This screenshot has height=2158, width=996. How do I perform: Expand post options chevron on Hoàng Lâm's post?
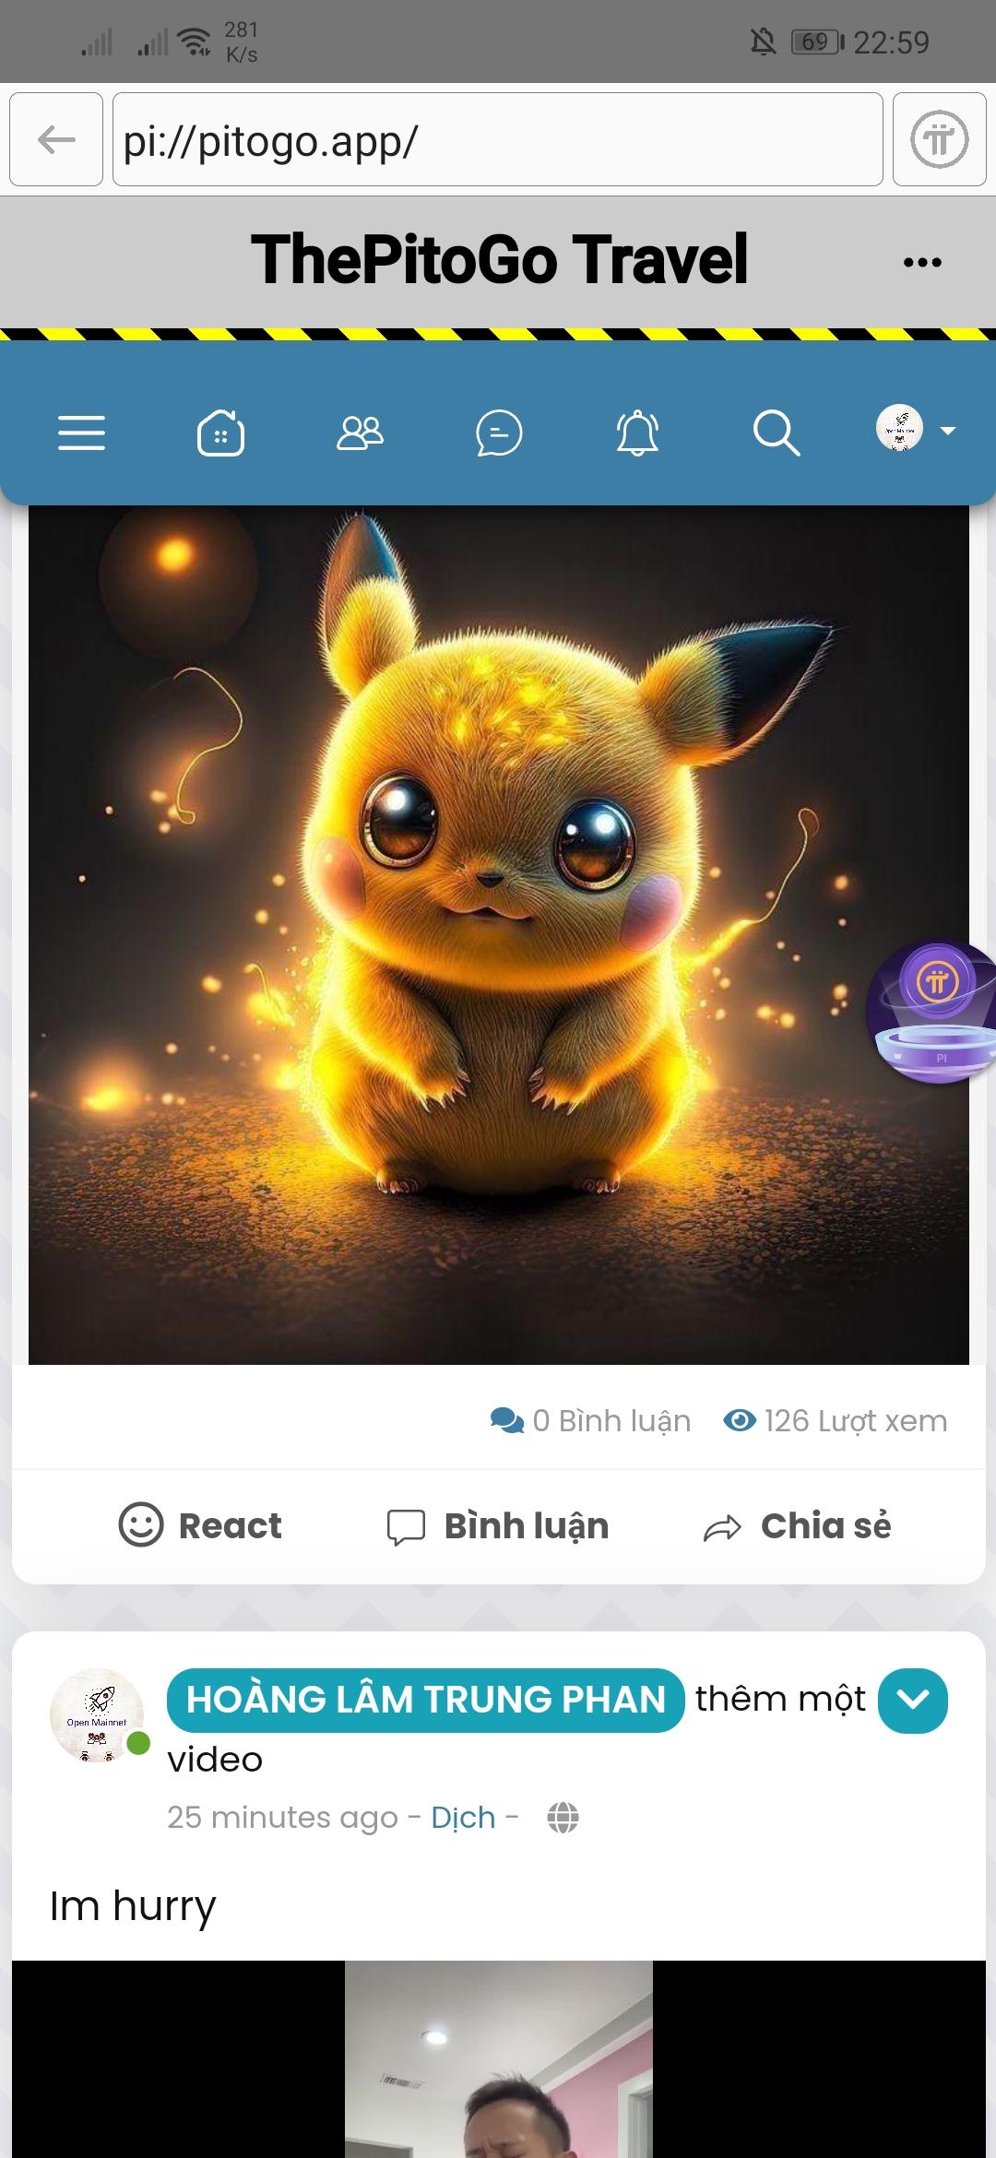point(913,1701)
